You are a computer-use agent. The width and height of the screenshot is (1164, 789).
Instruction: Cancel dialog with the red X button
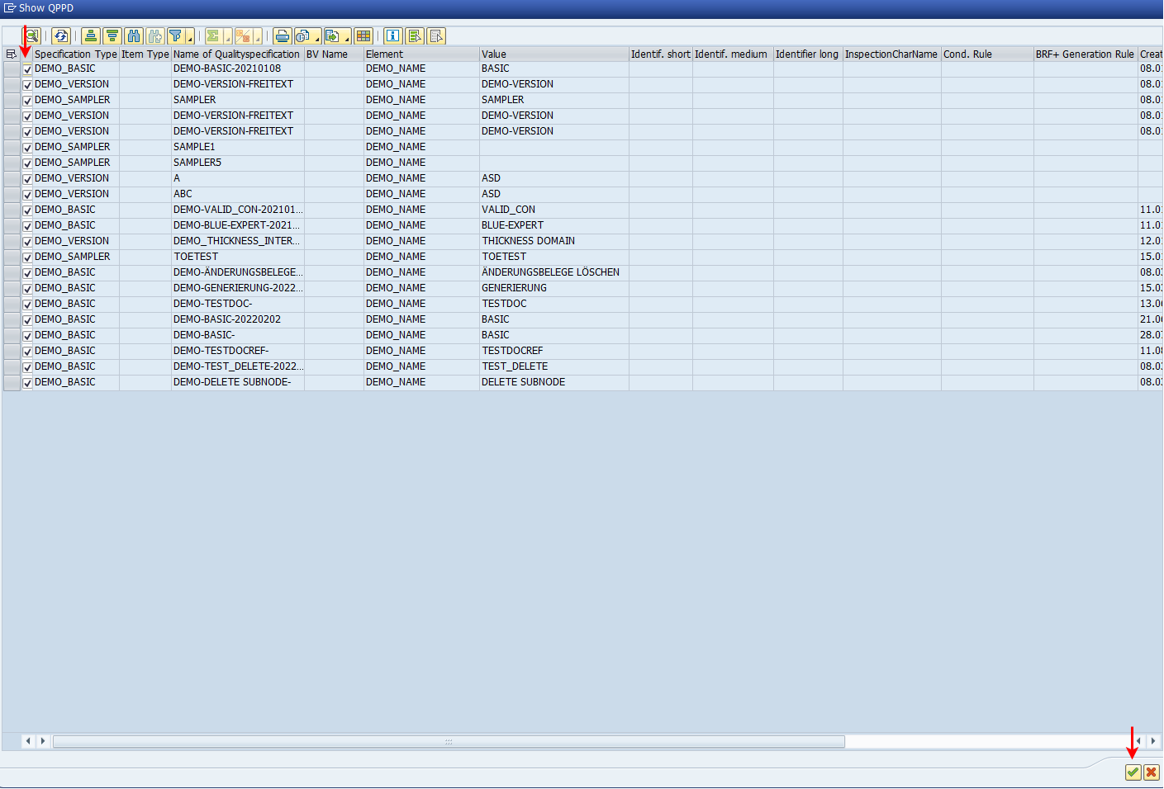point(1151,772)
